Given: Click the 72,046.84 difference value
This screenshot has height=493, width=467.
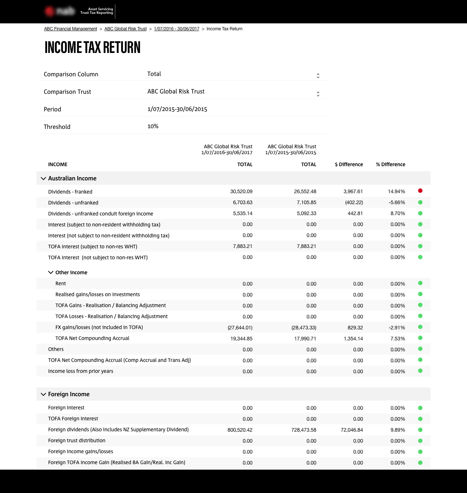Looking at the screenshot, I should click(352, 430).
